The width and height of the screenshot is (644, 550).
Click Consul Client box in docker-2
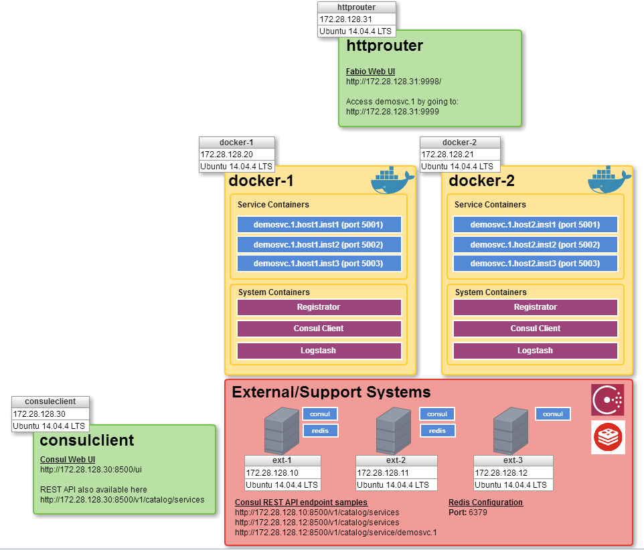click(x=535, y=329)
